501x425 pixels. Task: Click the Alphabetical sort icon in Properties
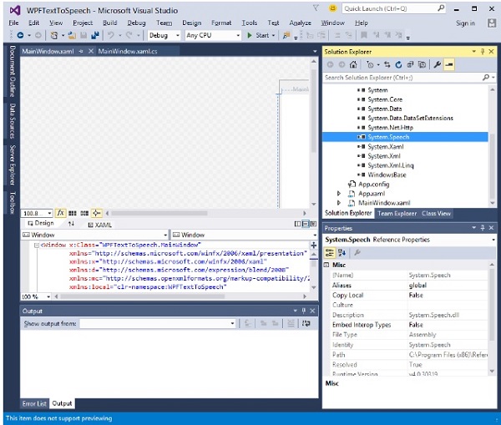(342, 252)
